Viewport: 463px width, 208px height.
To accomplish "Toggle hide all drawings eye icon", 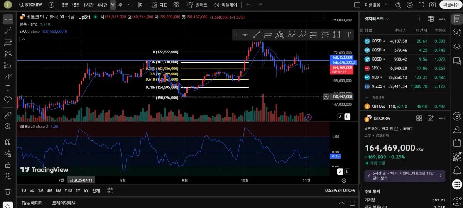I will point(8,176).
